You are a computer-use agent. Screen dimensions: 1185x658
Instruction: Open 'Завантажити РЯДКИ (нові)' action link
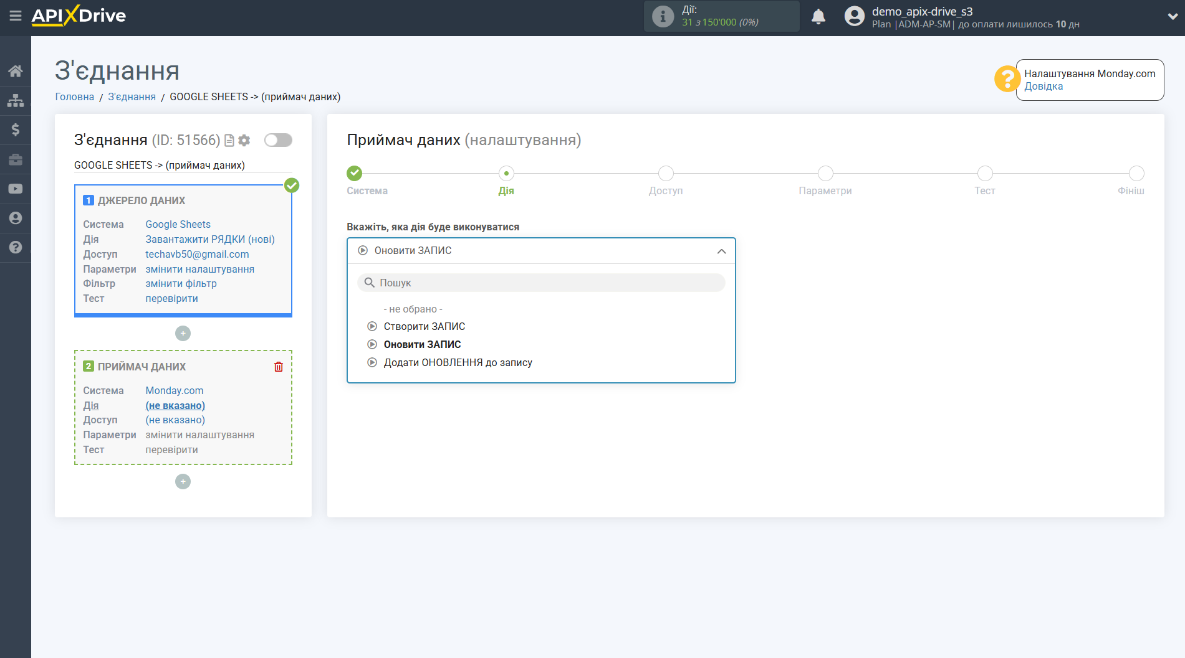[x=210, y=240]
